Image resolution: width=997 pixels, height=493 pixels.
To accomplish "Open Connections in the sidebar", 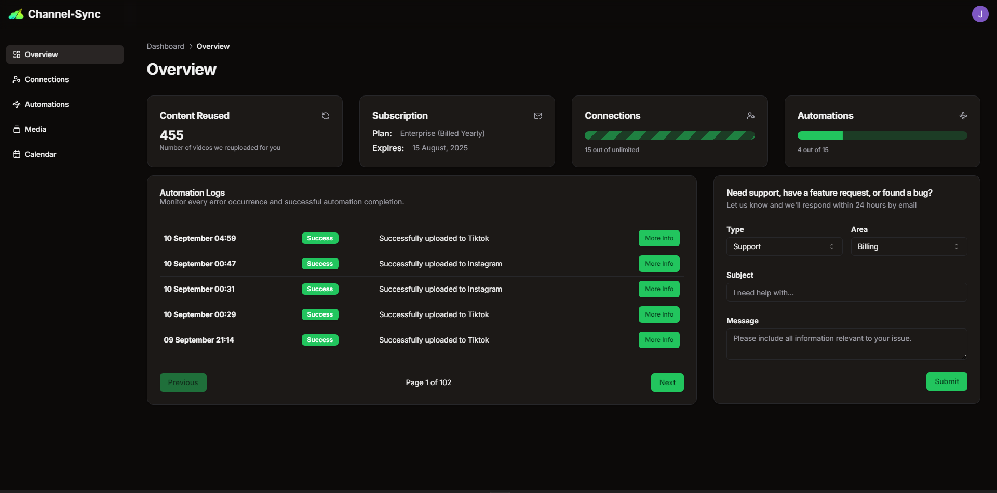I will [65, 79].
